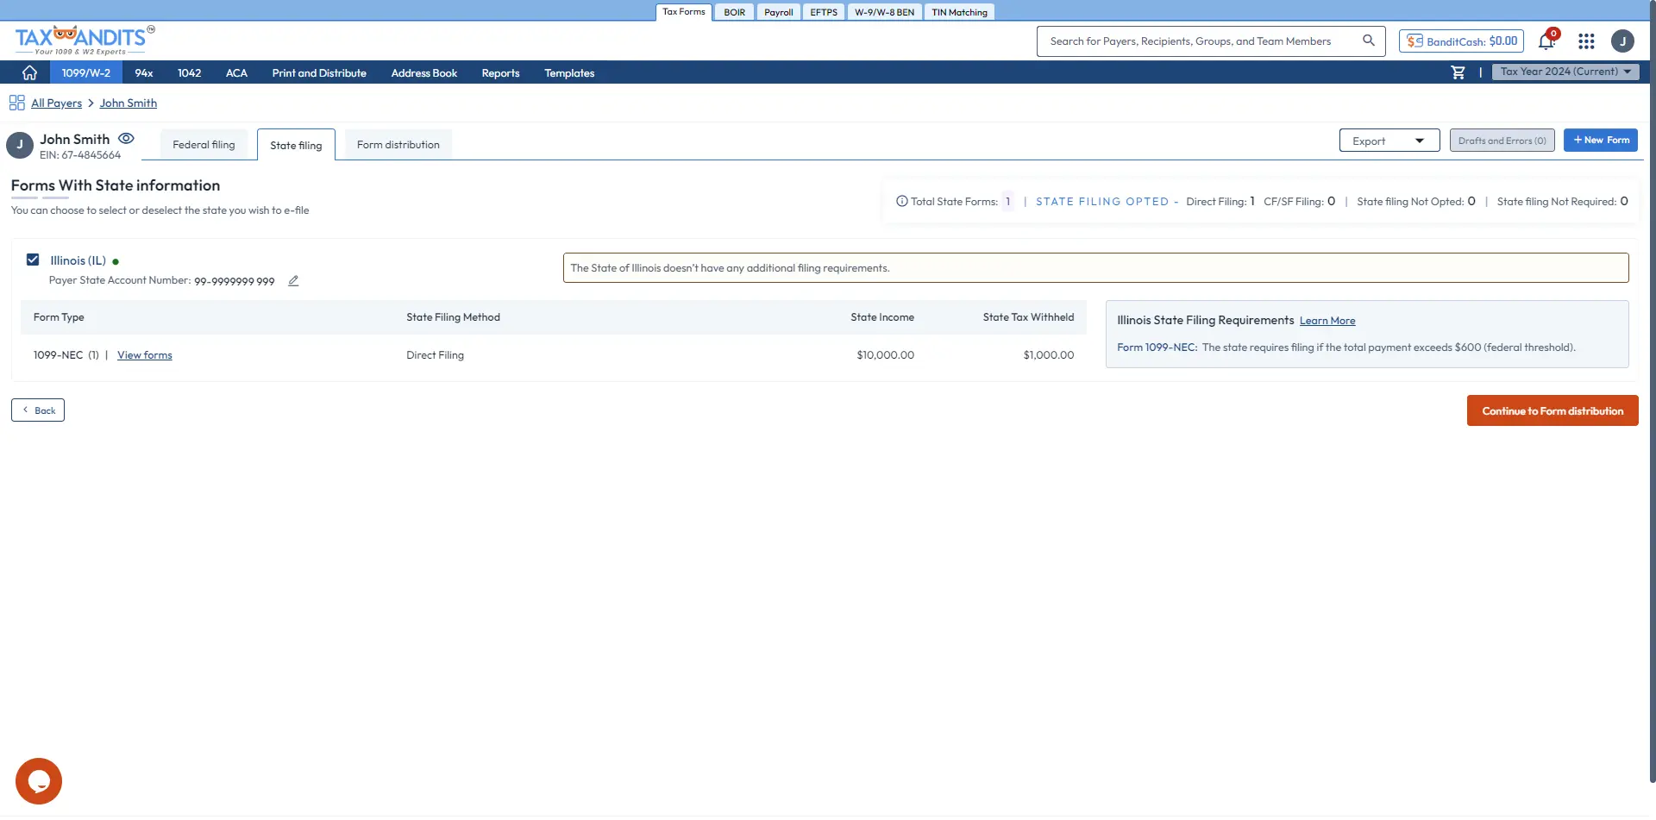Image resolution: width=1656 pixels, height=820 pixels.
Task: Click the State Filing Method column header
Action: (453, 317)
